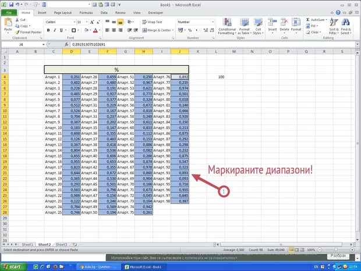361x271 pixels.
Task: Click the Paste icon in Clipboard group
Action: [x=8, y=23]
